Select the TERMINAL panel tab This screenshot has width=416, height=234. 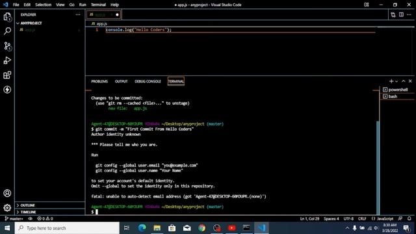click(176, 81)
